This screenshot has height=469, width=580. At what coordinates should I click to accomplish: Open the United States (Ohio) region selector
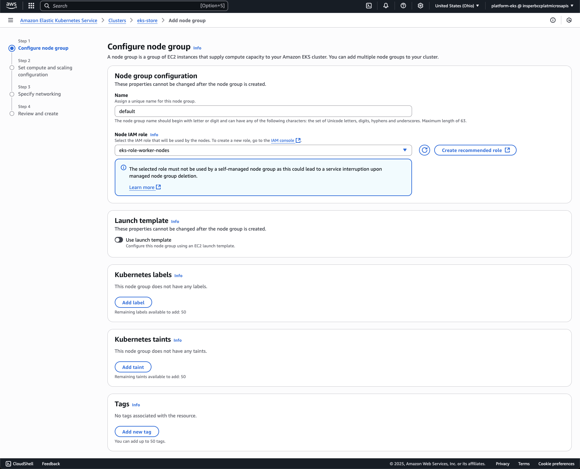coord(457,6)
